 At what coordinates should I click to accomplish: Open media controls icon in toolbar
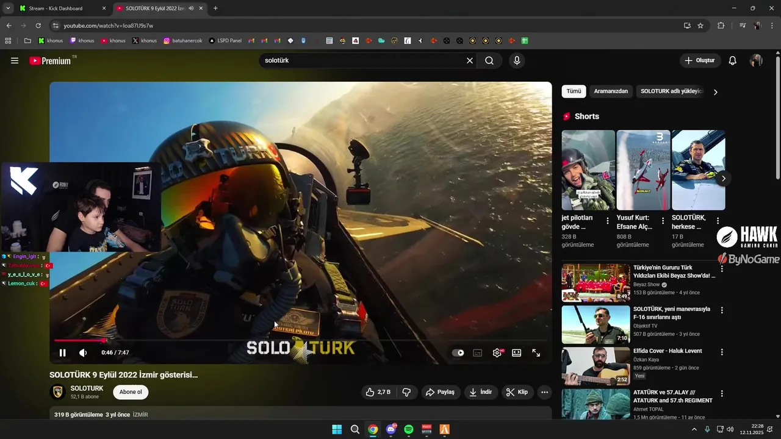click(743, 26)
